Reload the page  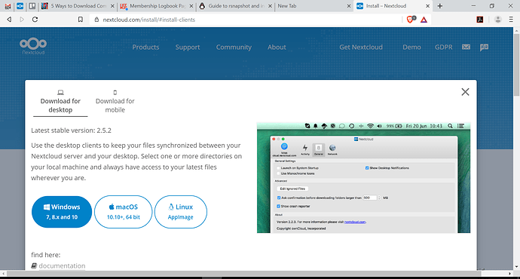click(35, 20)
